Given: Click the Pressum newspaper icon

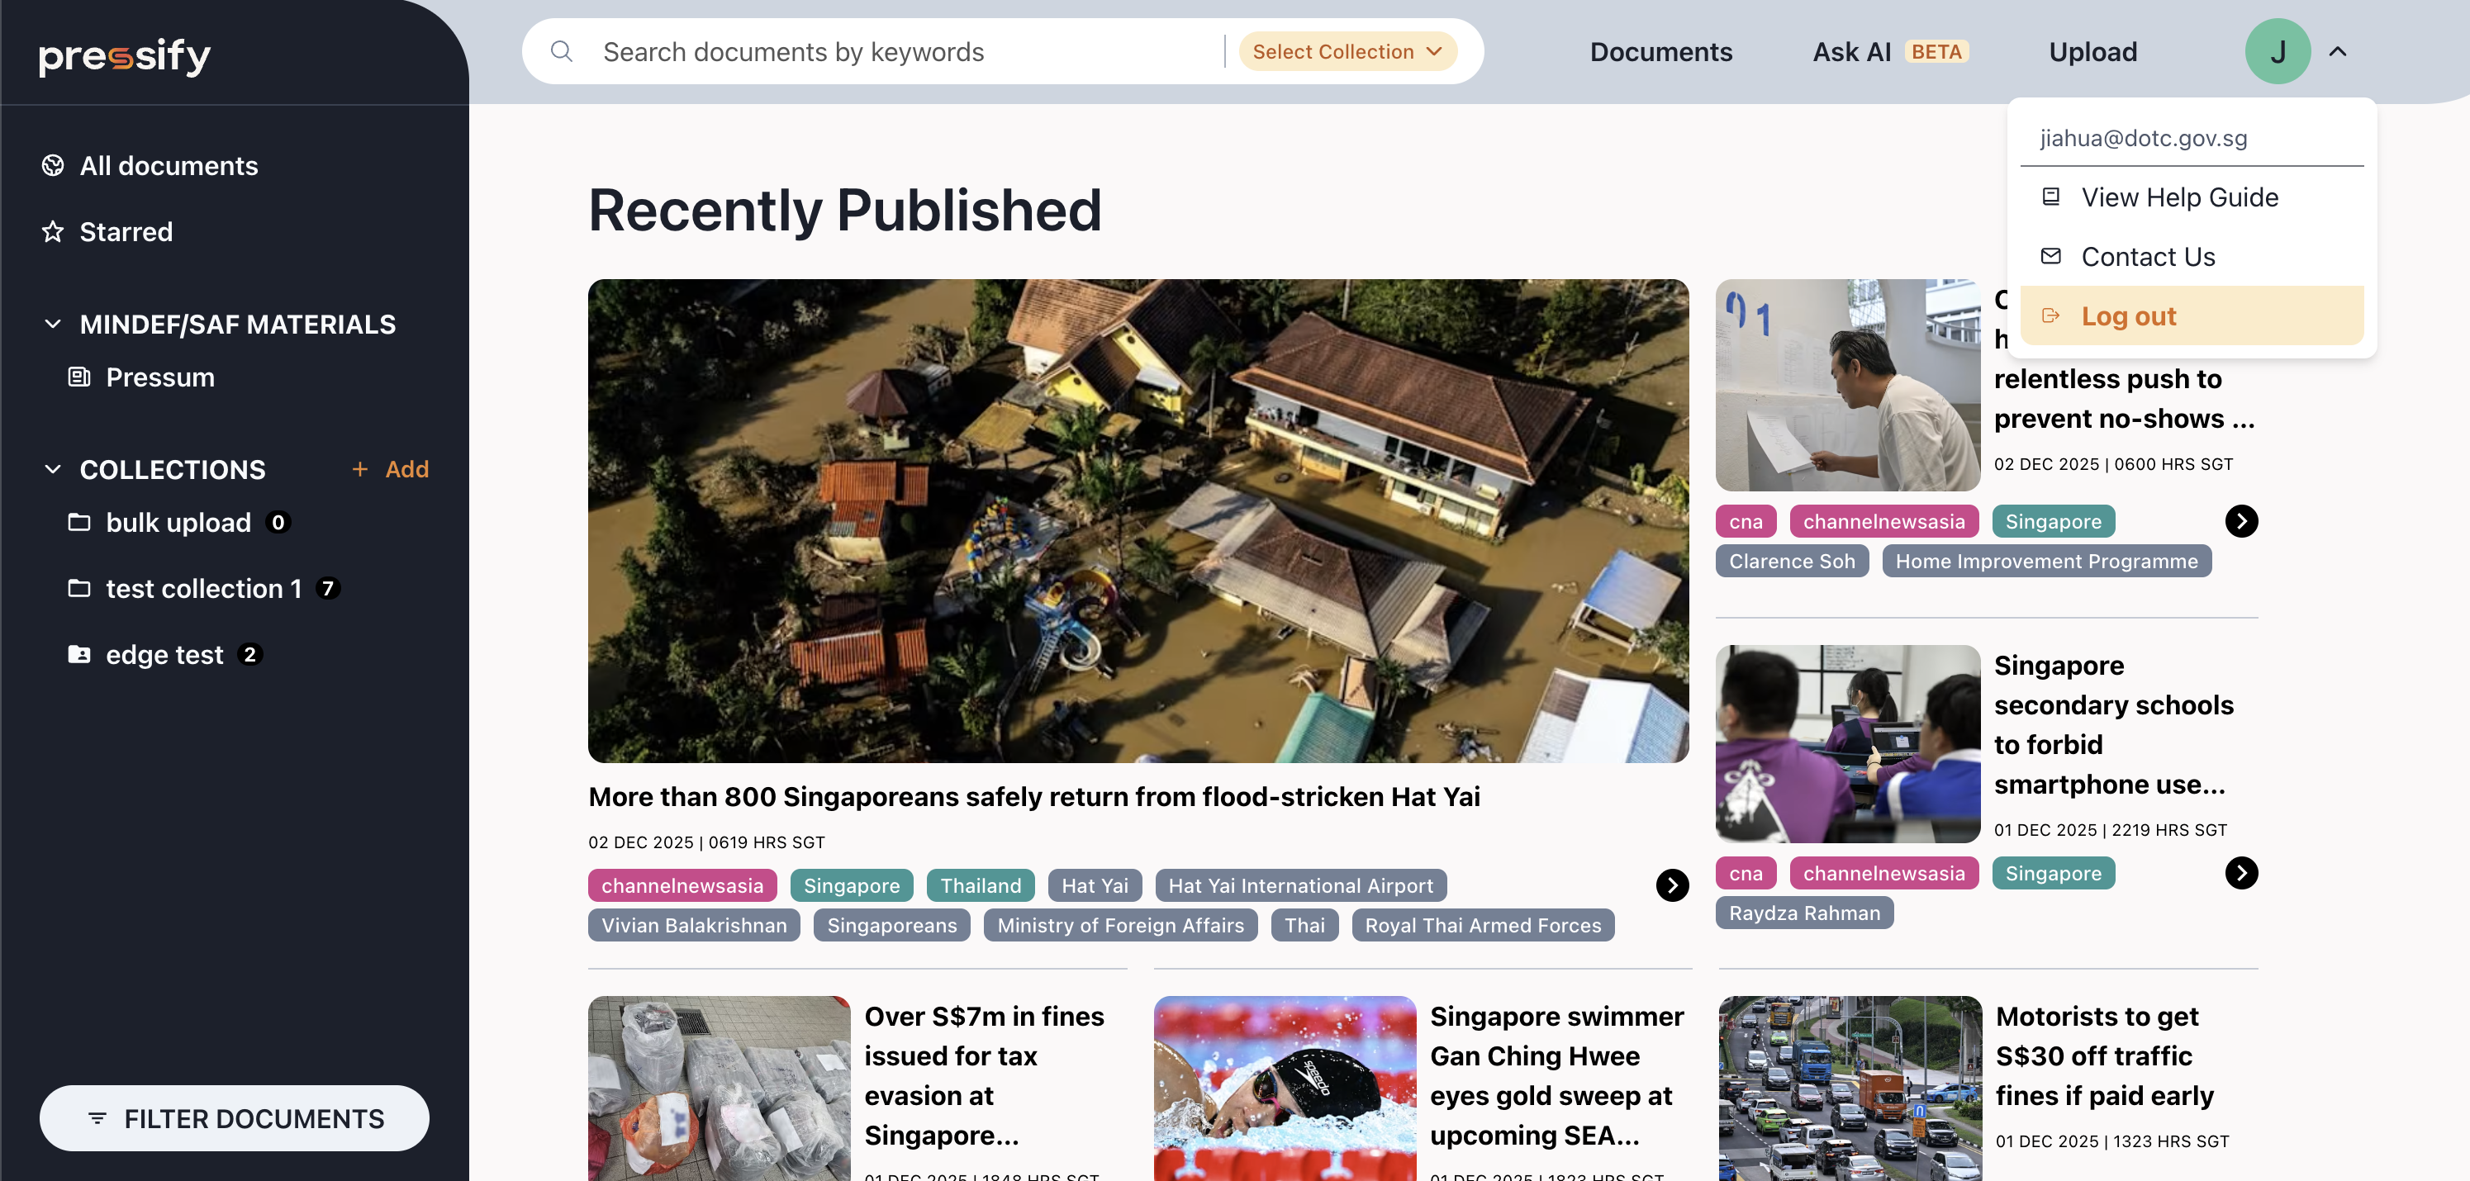Looking at the screenshot, I should pyautogui.click(x=79, y=377).
